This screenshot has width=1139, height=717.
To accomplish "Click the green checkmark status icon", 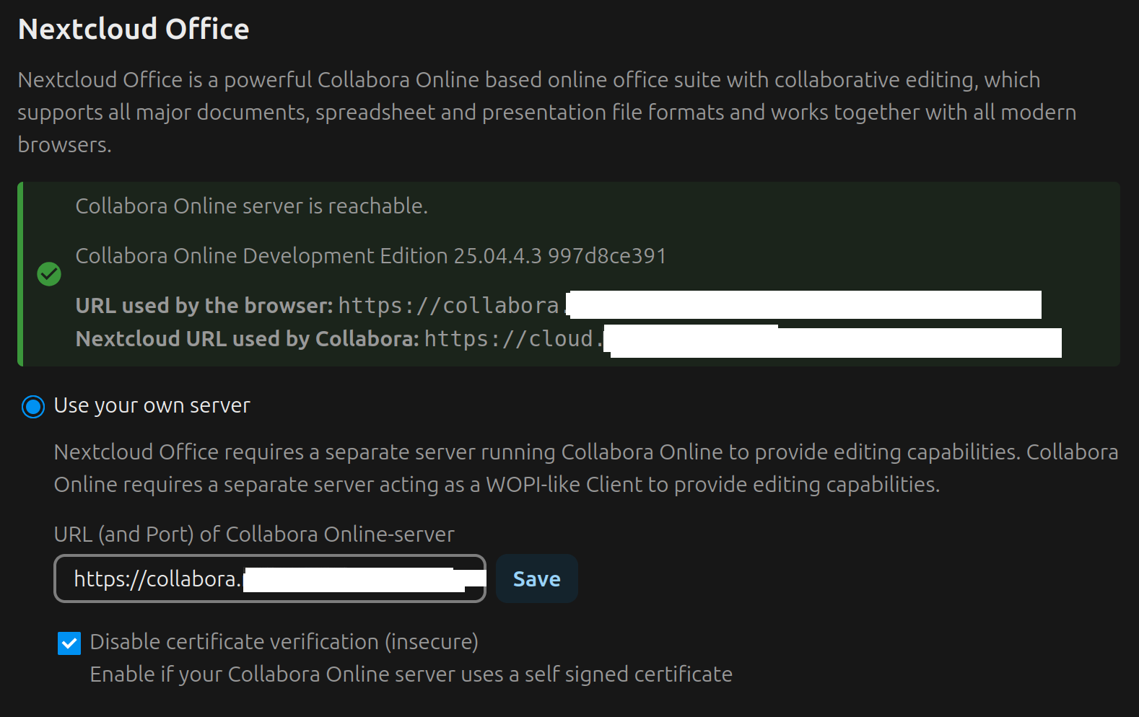I will pyautogui.click(x=49, y=274).
